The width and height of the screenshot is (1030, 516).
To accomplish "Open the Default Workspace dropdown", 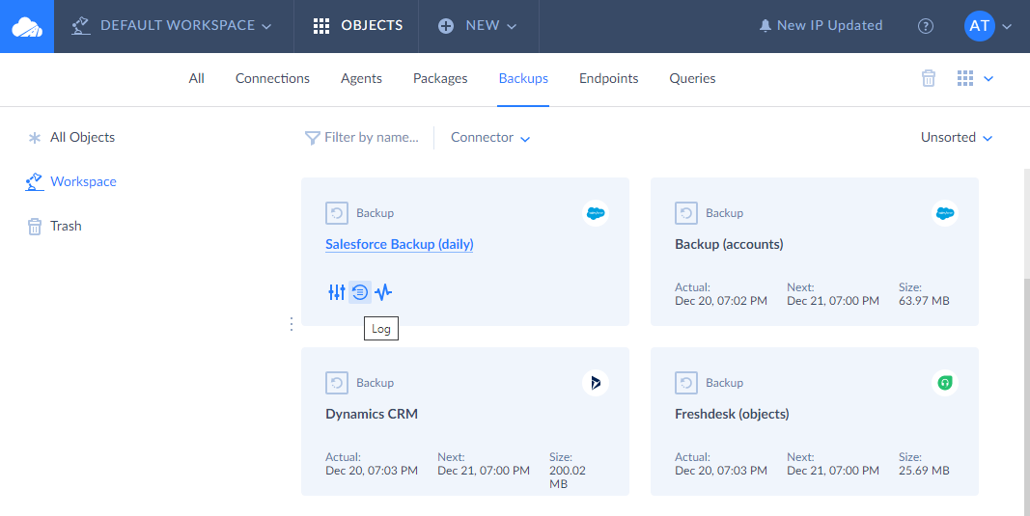I will [x=174, y=26].
